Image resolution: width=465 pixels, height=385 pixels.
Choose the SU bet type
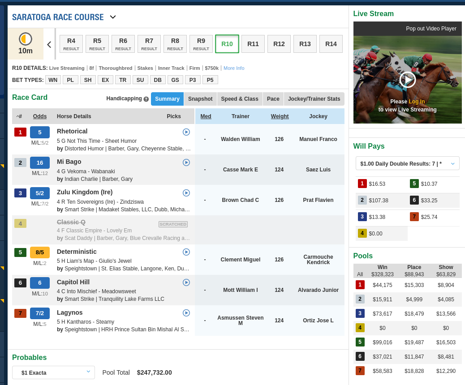pyautogui.click(x=140, y=80)
